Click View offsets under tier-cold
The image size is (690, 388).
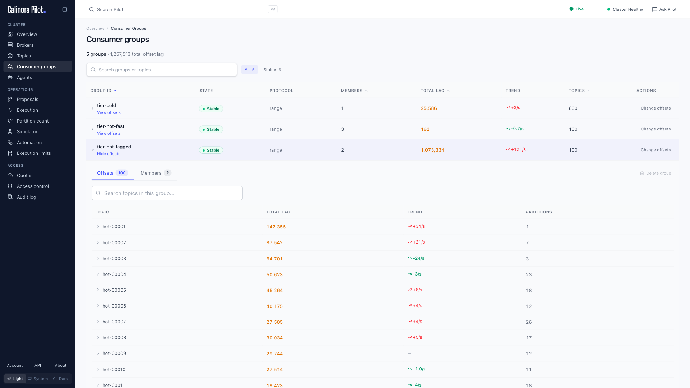[x=109, y=112]
